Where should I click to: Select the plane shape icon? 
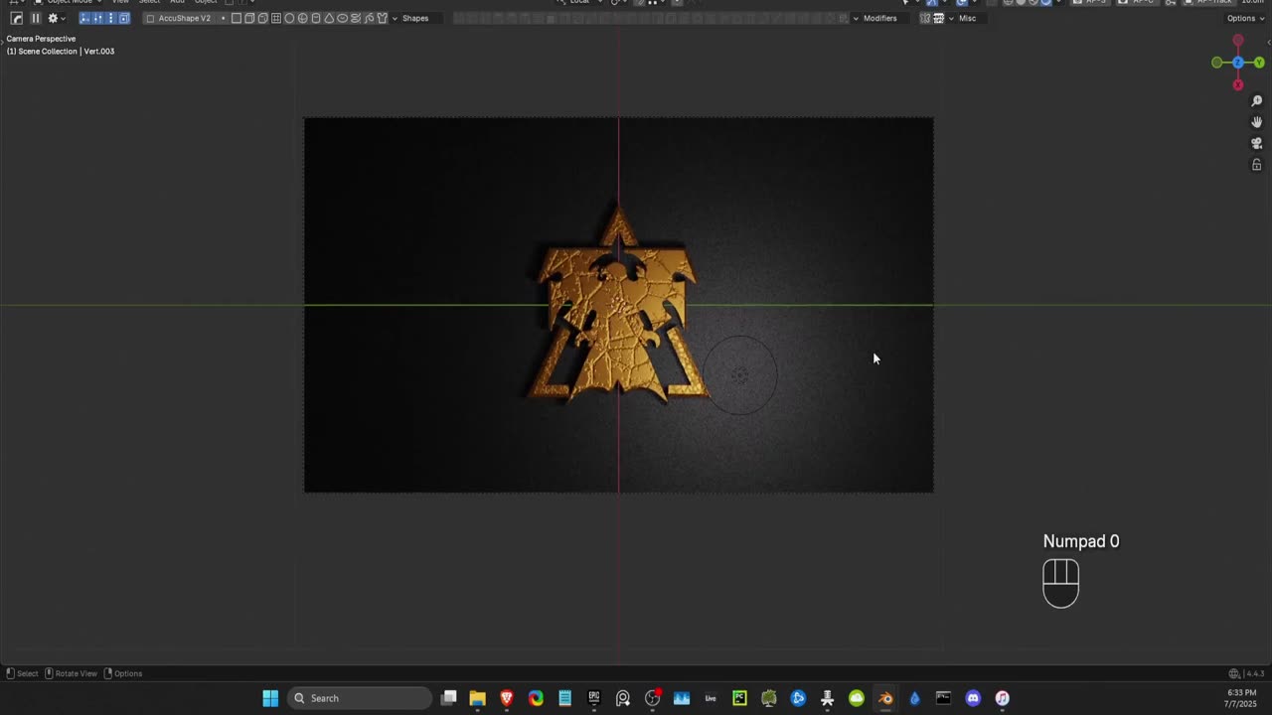pyautogui.click(x=236, y=18)
